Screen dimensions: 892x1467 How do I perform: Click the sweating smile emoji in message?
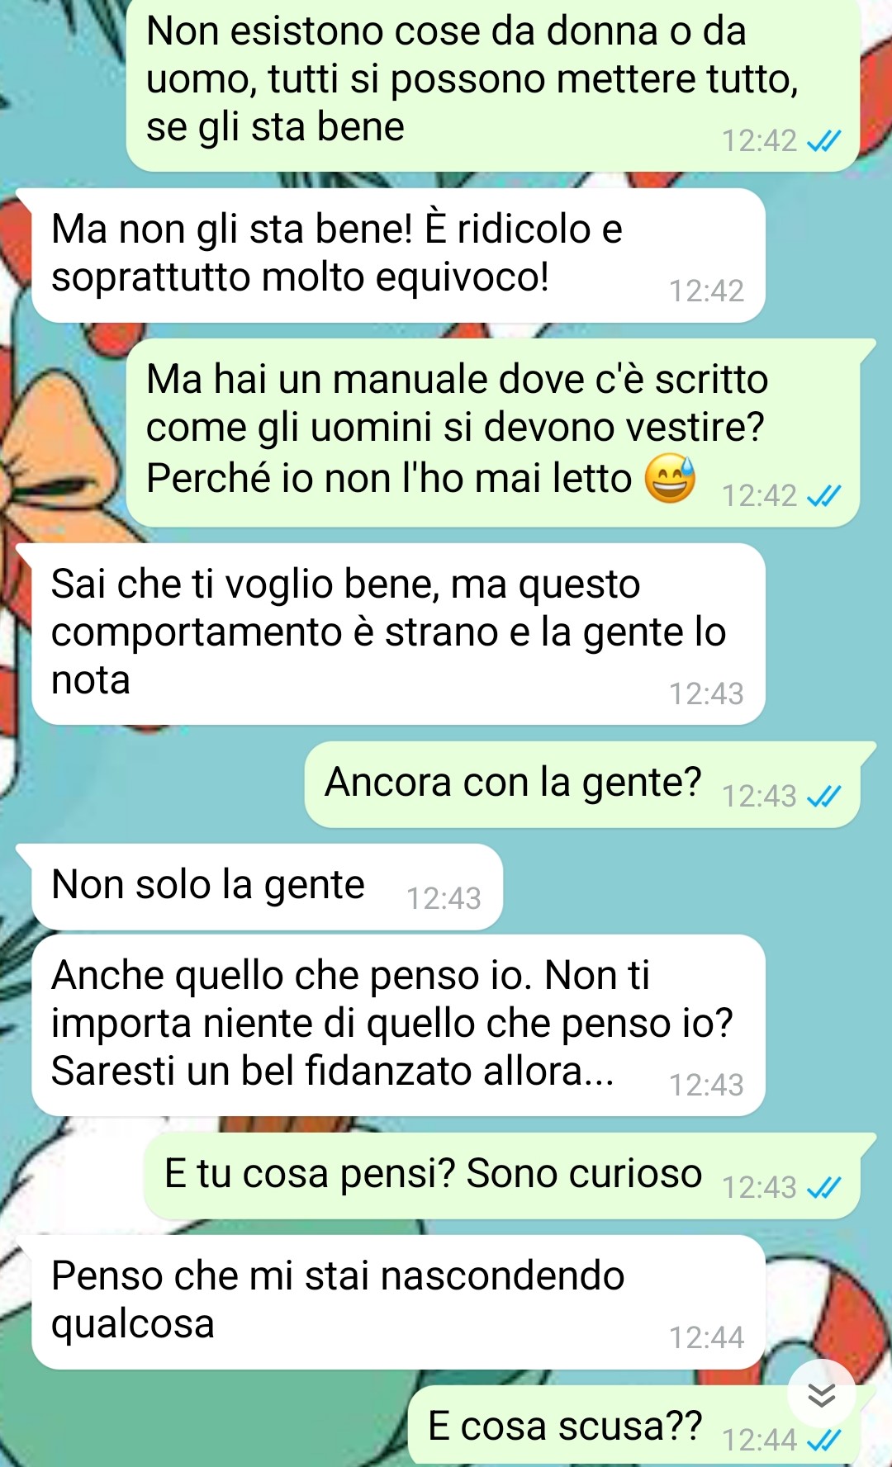click(670, 478)
